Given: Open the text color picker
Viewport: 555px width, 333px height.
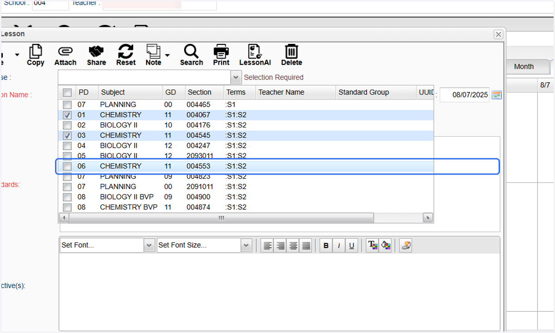Looking at the screenshot, I should point(372,246).
